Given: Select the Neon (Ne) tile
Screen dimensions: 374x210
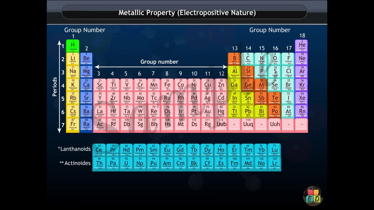Looking at the screenshot, I should 302,59.
